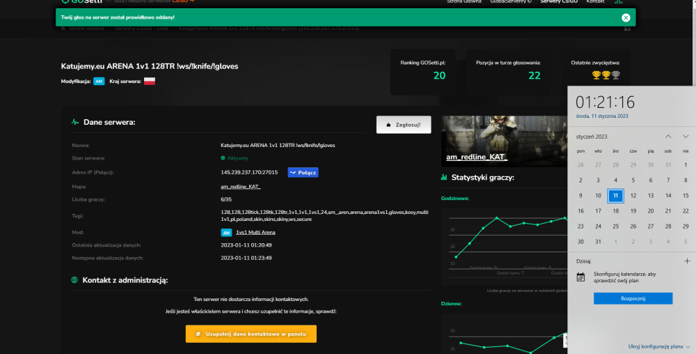Select calendar day 7
Viewport: 696px width, 354px height.
(668, 180)
